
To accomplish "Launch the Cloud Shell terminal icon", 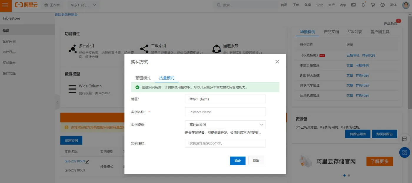I will tap(353, 5).
